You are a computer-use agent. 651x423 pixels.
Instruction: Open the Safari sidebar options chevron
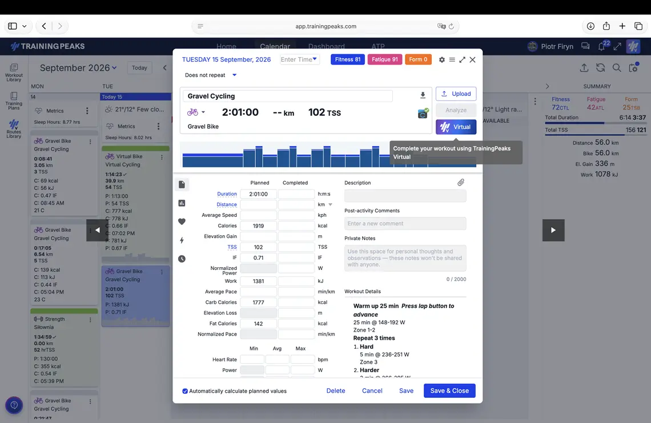click(25, 26)
